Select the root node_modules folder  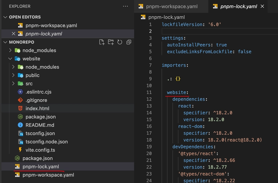pyautogui.click(x=68, y=50)
